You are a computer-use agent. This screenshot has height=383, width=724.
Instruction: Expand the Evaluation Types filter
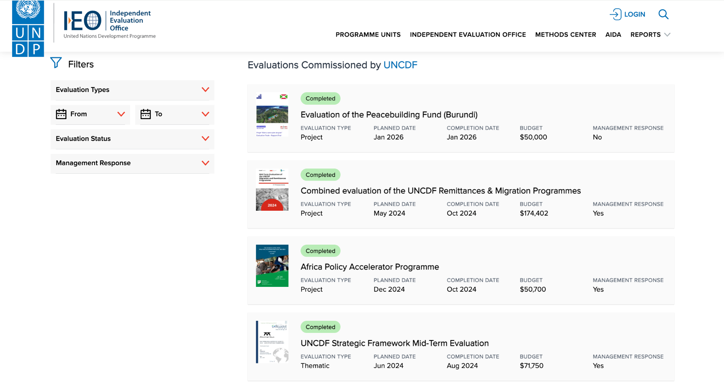[132, 90]
